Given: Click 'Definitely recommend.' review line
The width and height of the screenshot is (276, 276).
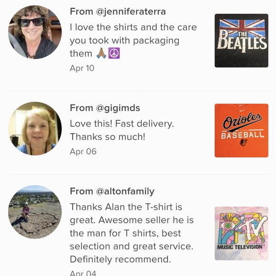Looking at the screenshot, I should pos(120,259).
